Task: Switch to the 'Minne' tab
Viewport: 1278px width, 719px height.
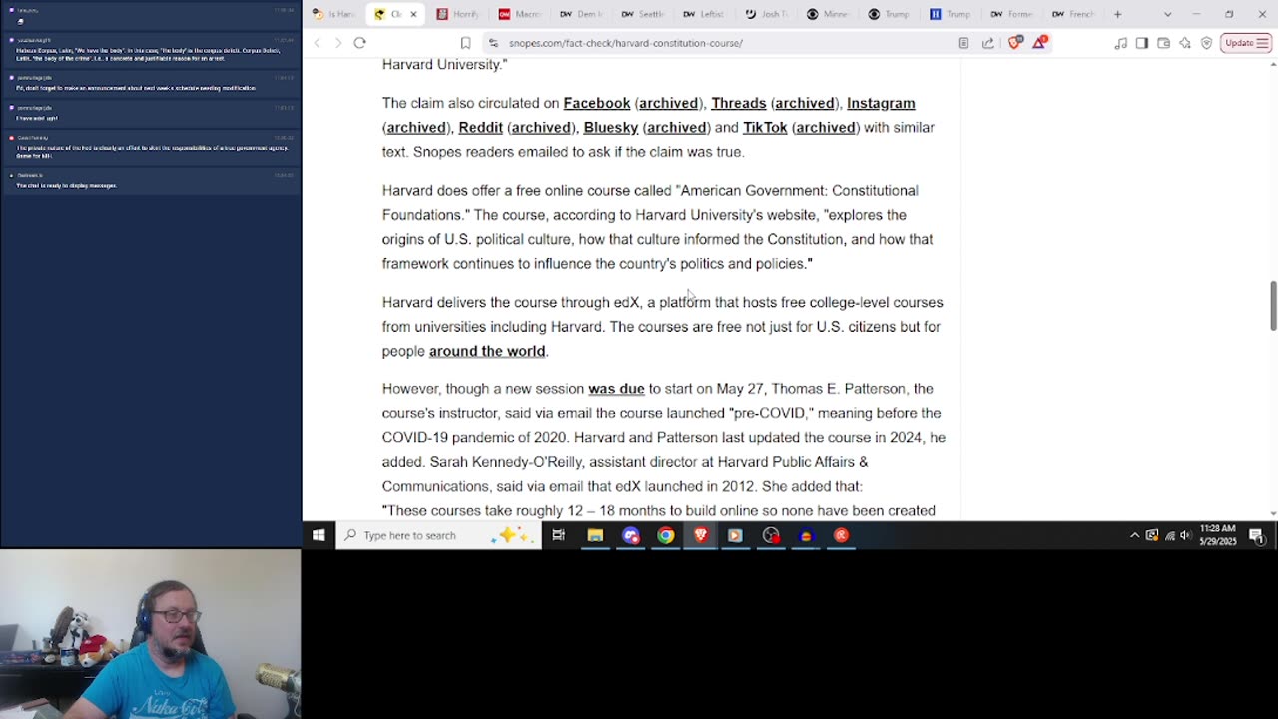Action: pos(830,14)
